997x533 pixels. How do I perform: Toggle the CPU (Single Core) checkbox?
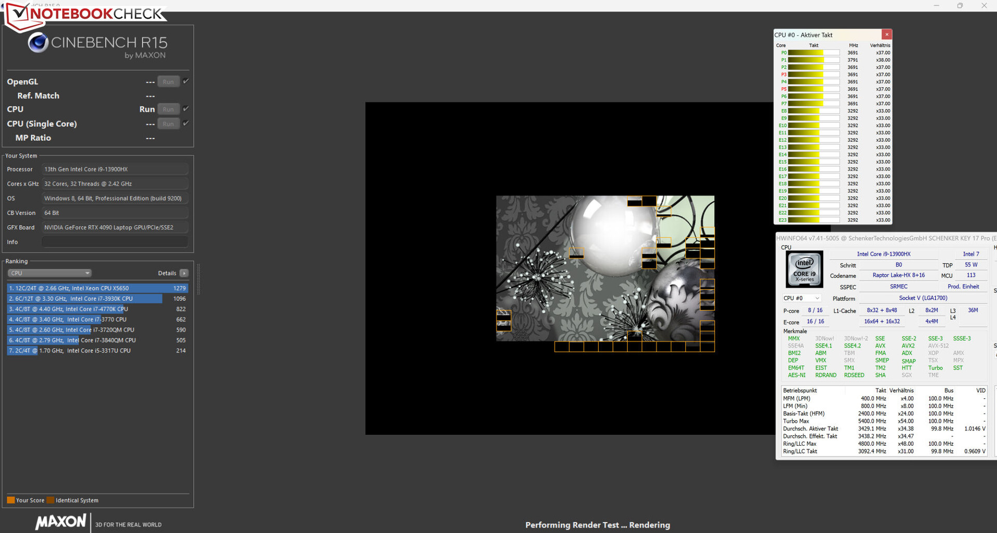pos(186,123)
